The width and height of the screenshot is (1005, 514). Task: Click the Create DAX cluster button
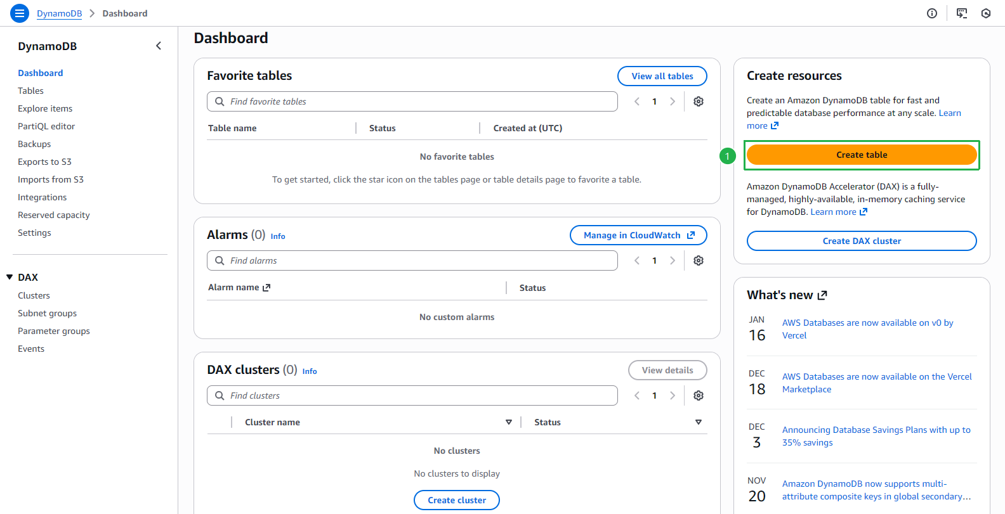pos(862,241)
